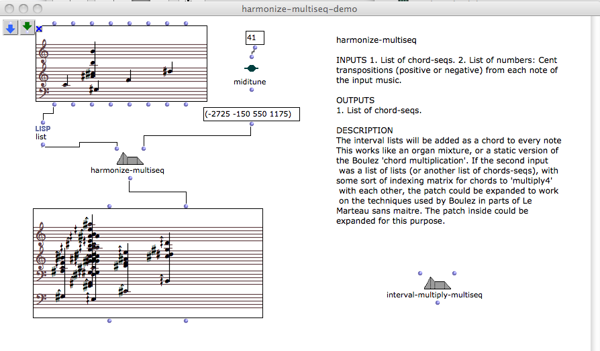Click the green down-arrow output button
Screen dimensions: 600x351
click(x=27, y=27)
